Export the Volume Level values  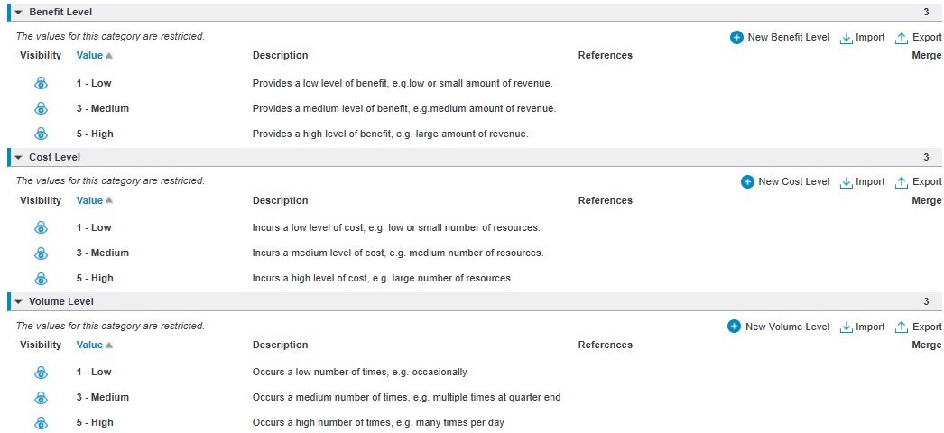[918, 327]
